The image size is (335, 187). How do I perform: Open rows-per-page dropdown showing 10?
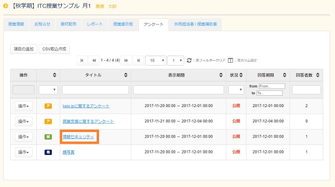(156, 60)
